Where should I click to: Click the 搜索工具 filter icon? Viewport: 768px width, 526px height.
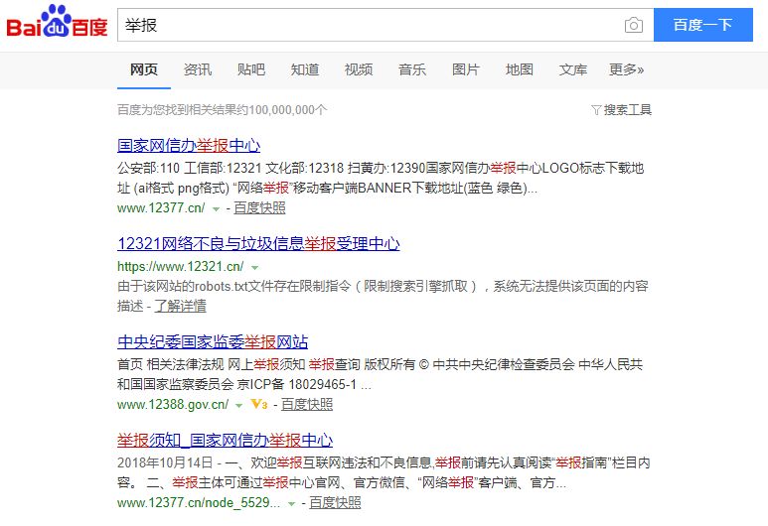[596, 109]
